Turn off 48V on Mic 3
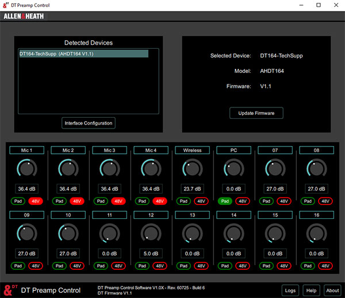Image resolution: width=345 pixels, height=298 pixels. click(x=118, y=201)
